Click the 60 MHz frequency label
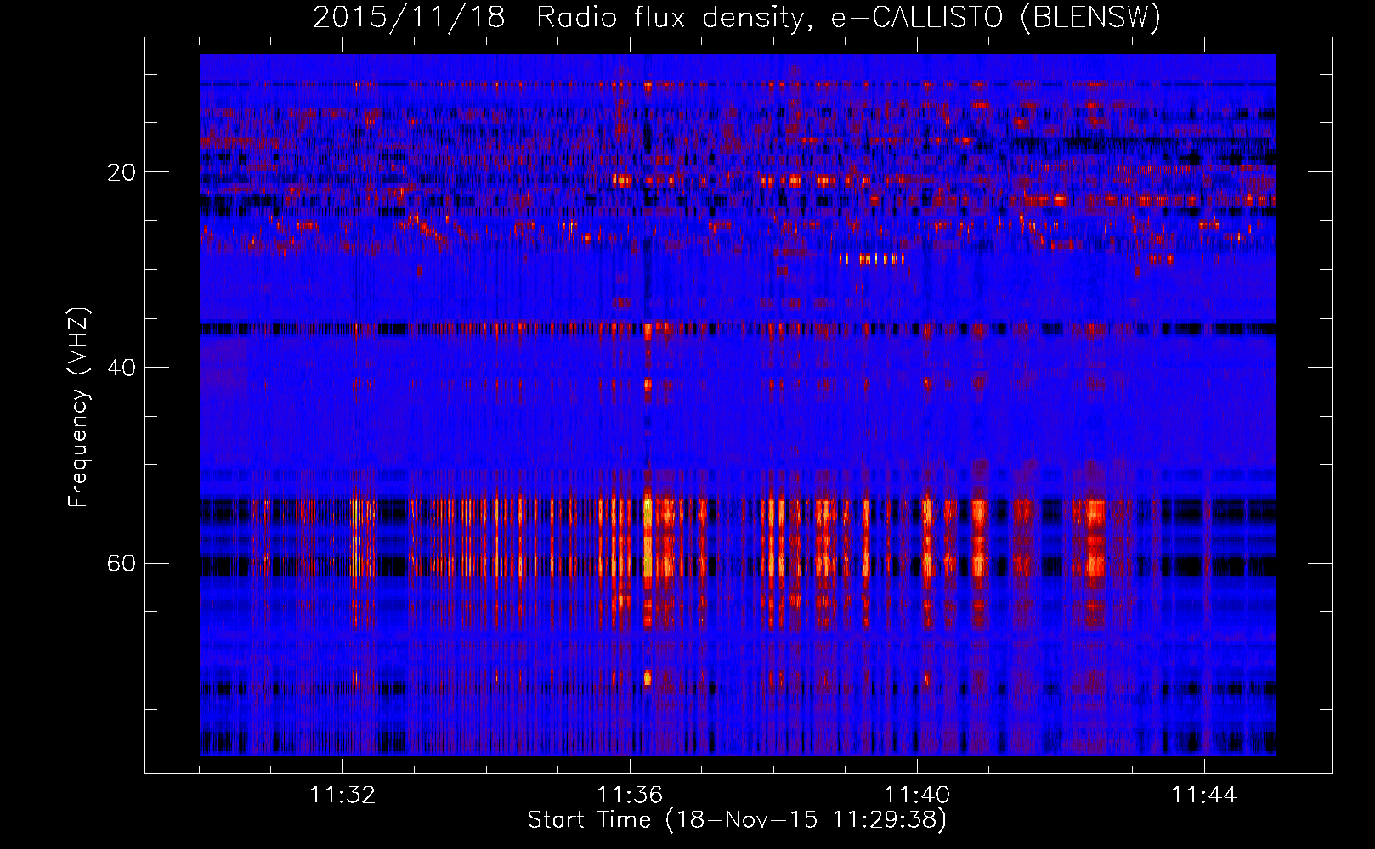The width and height of the screenshot is (1375, 849). [x=122, y=563]
